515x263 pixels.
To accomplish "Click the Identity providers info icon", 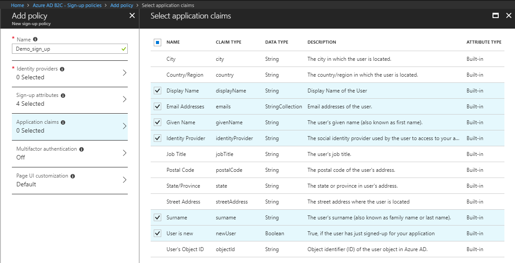I will click(x=62, y=69).
